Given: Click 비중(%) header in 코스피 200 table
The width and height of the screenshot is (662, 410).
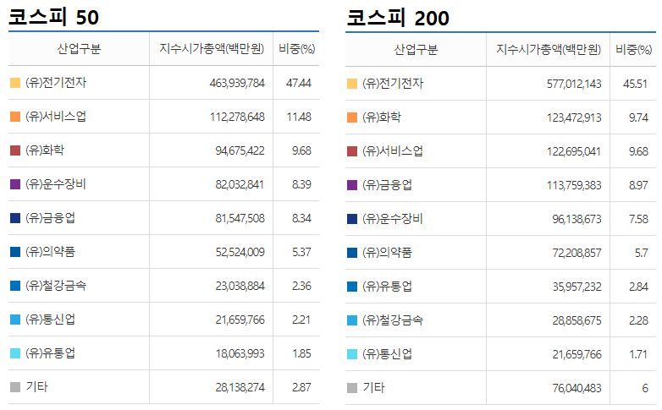Looking at the screenshot, I should pos(633,50).
